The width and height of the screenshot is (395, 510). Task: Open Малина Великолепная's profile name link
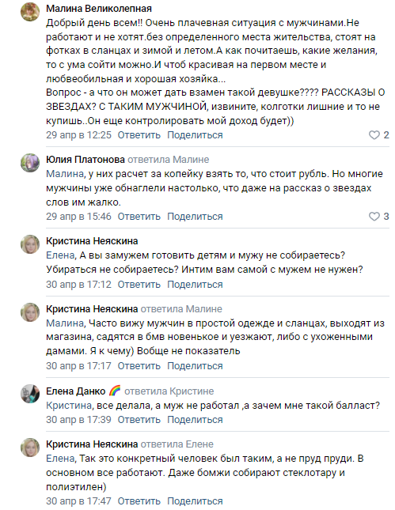point(99,9)
